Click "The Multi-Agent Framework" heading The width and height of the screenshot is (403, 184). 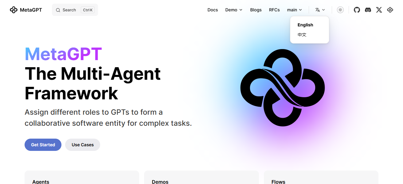click(93, 83)
